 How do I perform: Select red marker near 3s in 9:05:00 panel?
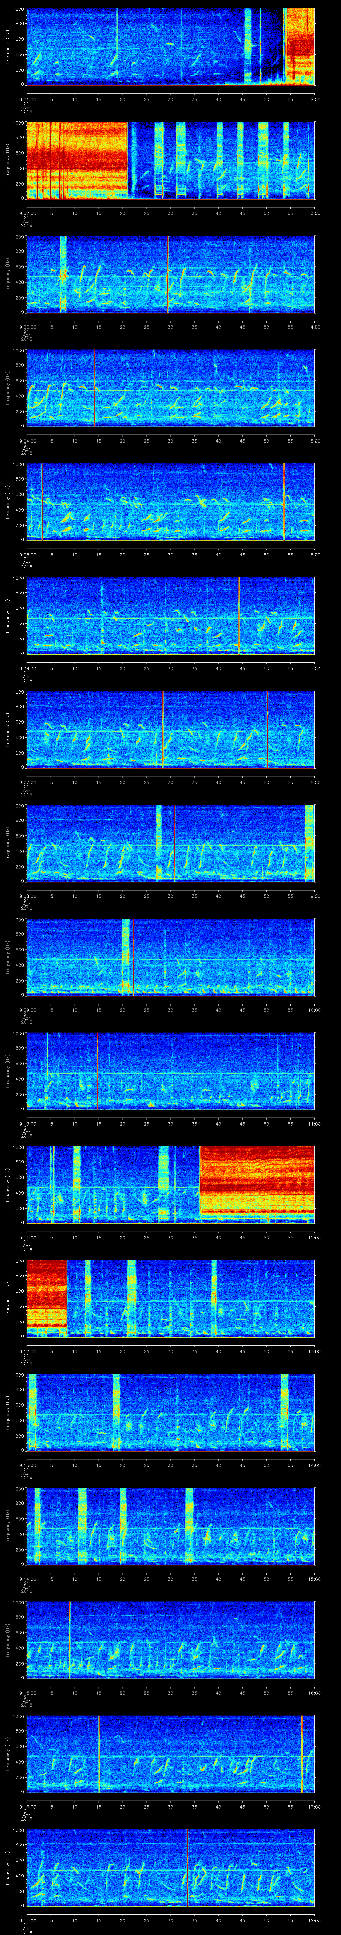tap(43, 502)
